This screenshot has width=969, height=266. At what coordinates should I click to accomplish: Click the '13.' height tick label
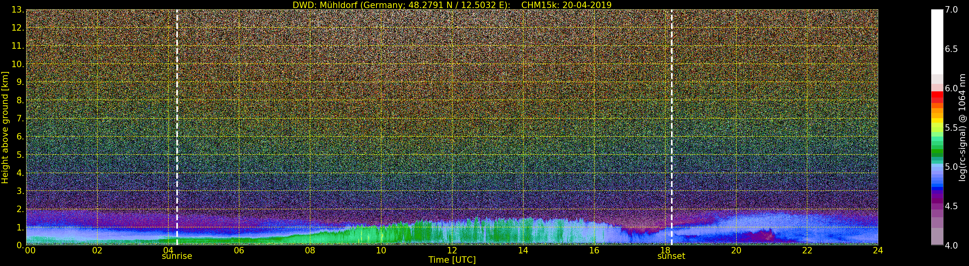[18, 10]
